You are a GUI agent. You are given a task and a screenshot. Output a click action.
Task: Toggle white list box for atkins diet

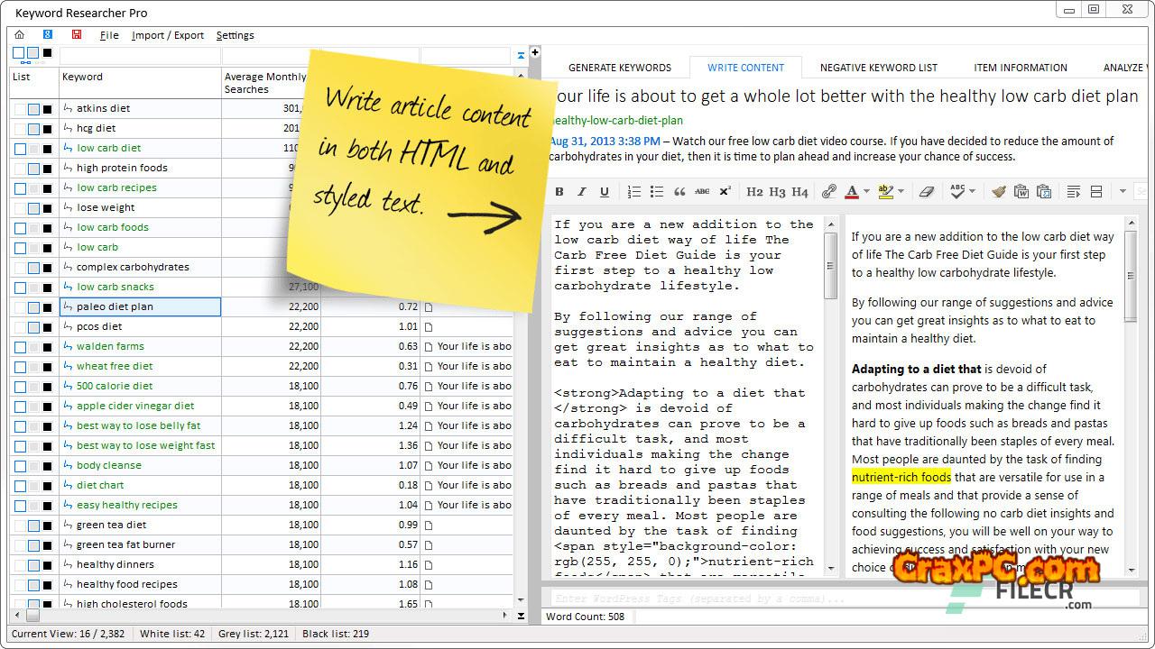(x=20, y=109)
